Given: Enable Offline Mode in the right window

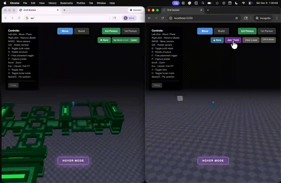Looking at the screenshot, I should (x=268, y=40).
